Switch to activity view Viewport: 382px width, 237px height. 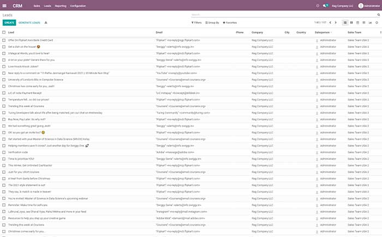point(377,23)
